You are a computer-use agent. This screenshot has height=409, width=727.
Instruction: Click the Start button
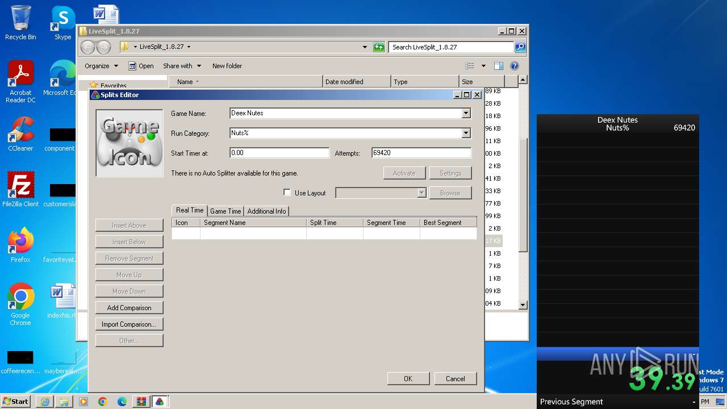16,401
